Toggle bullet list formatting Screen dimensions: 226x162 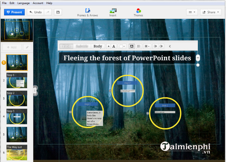(139, 46)
